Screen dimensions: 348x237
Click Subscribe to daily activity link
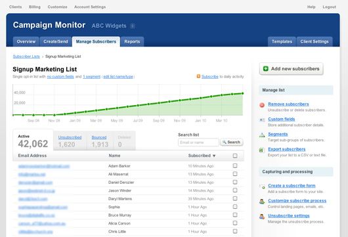click(x=210, y=77)
